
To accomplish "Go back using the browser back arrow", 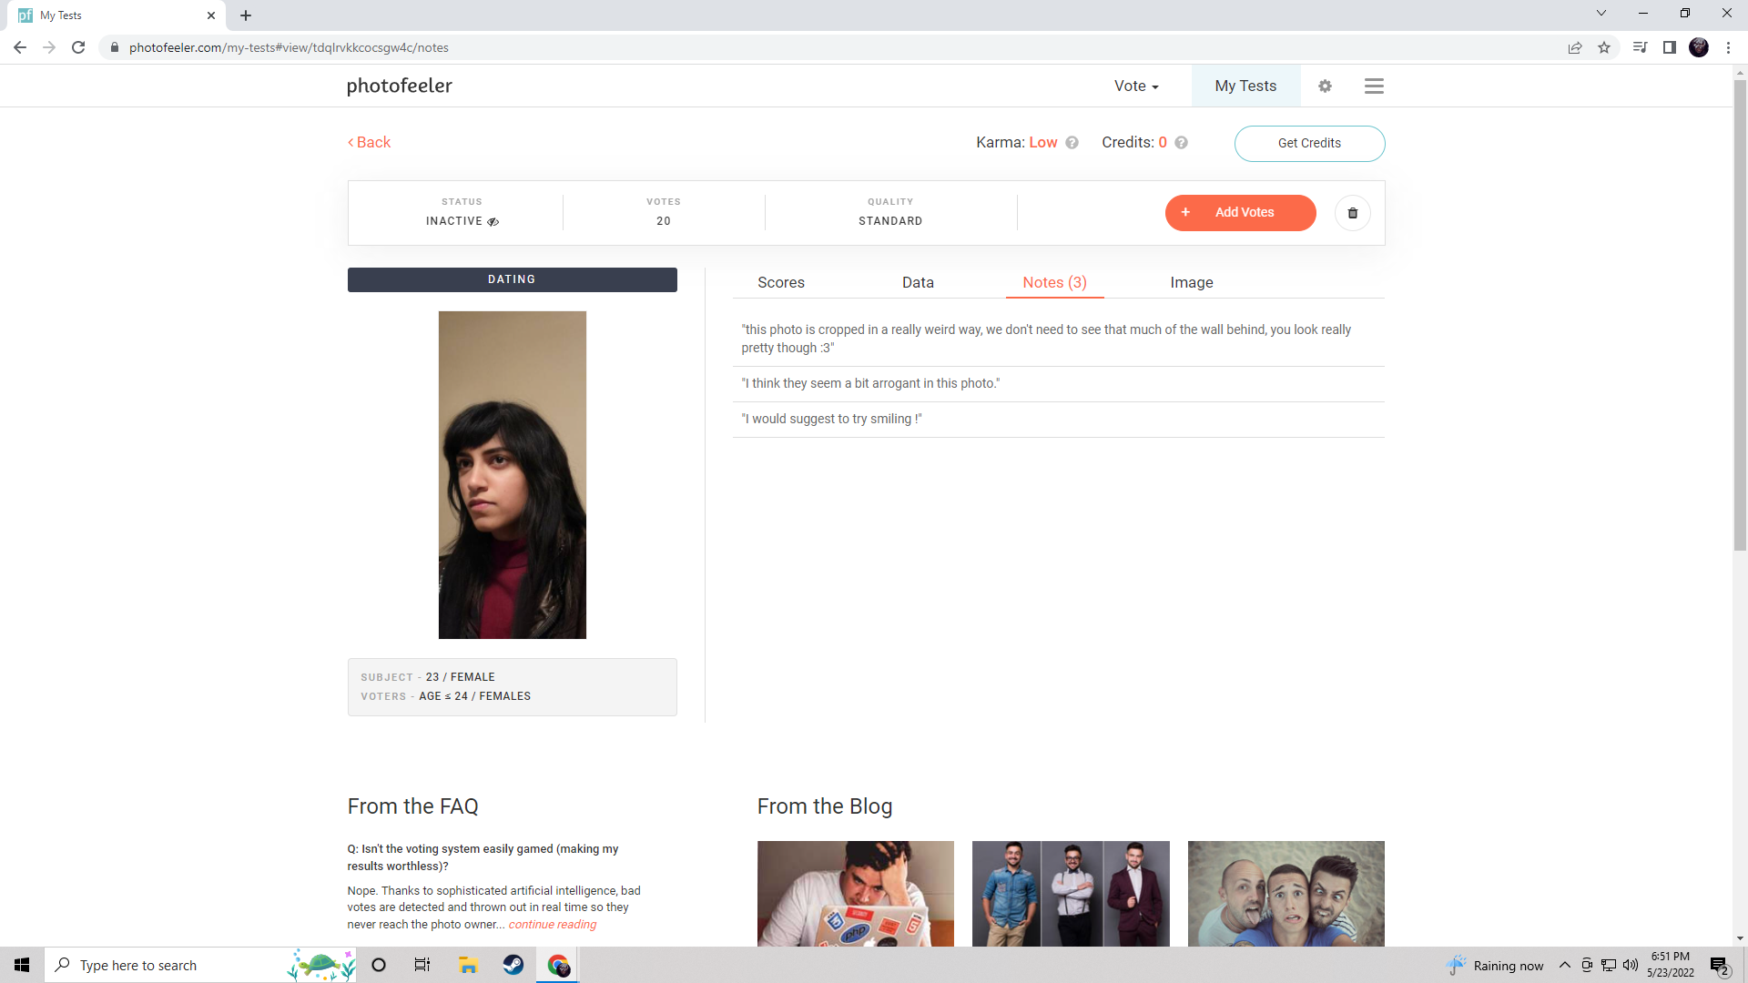I will click(20, 47).
